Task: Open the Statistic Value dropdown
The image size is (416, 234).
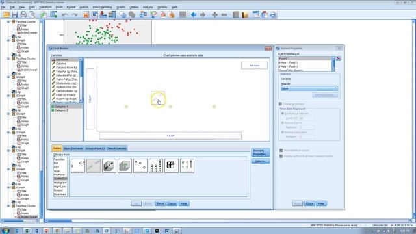Action: [309, 88]
